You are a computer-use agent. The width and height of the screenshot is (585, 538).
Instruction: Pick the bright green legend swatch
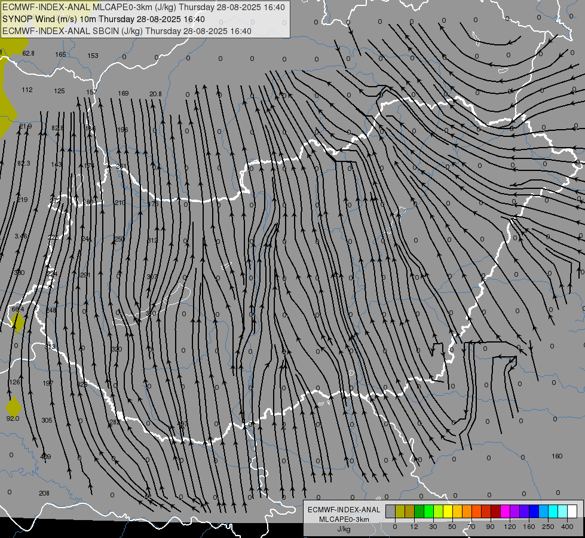pos(428,512)
